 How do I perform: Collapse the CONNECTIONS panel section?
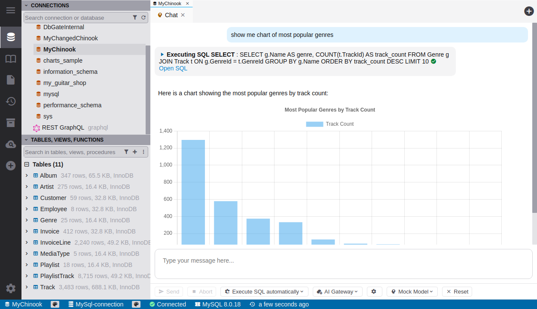26,6
